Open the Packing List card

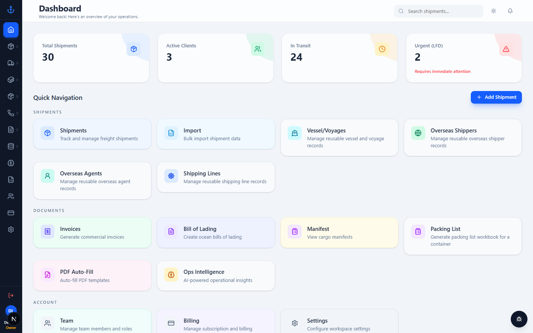pos(463,236)
